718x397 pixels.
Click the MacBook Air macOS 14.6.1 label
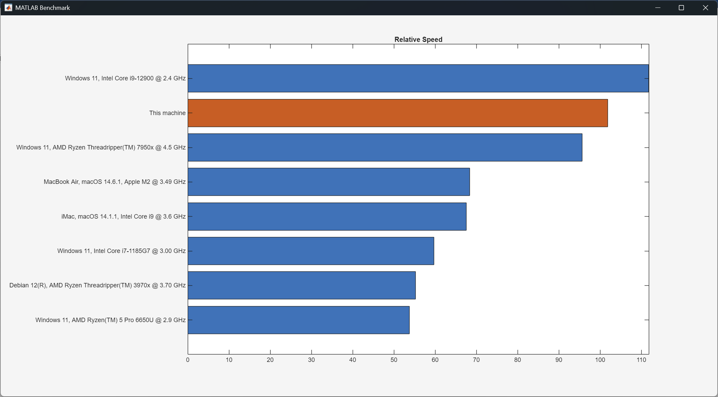114,182
